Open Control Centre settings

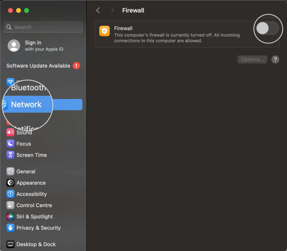click(x=34, y=205)
